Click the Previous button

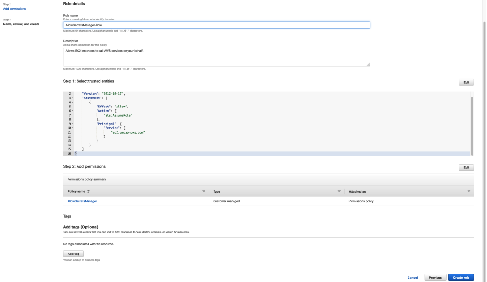[x=435, y=277]
